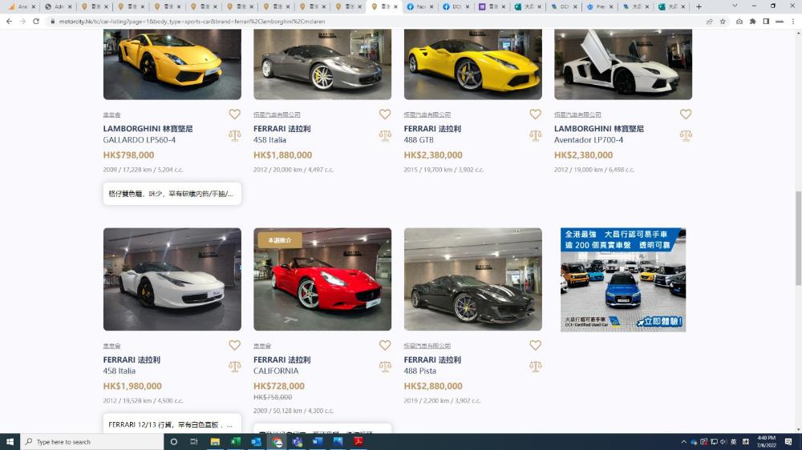Add 488 GTB to comparison scale
Screen dimensions: 802x450
(x=535, y=135)
